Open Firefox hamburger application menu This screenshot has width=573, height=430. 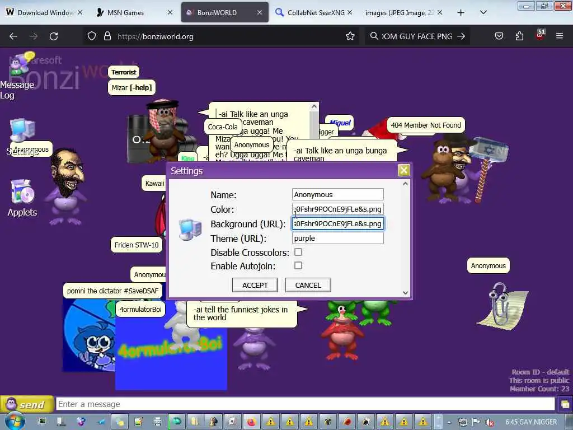coord(560,36)
